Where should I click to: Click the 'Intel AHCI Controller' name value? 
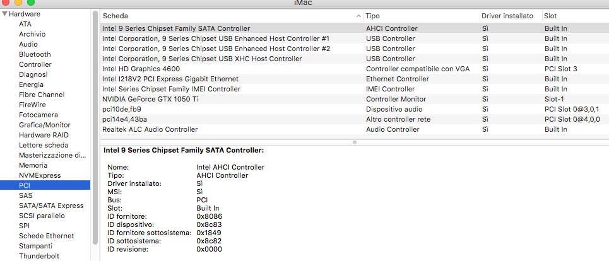[x=230, y=167]
